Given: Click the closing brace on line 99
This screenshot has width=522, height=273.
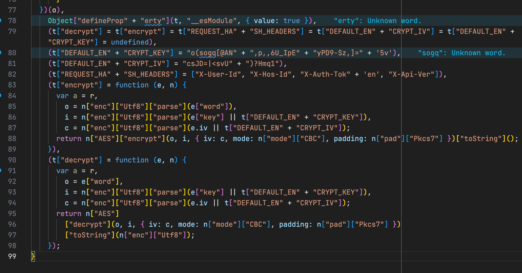Looking at the screenshot, I should coord(33,256).
